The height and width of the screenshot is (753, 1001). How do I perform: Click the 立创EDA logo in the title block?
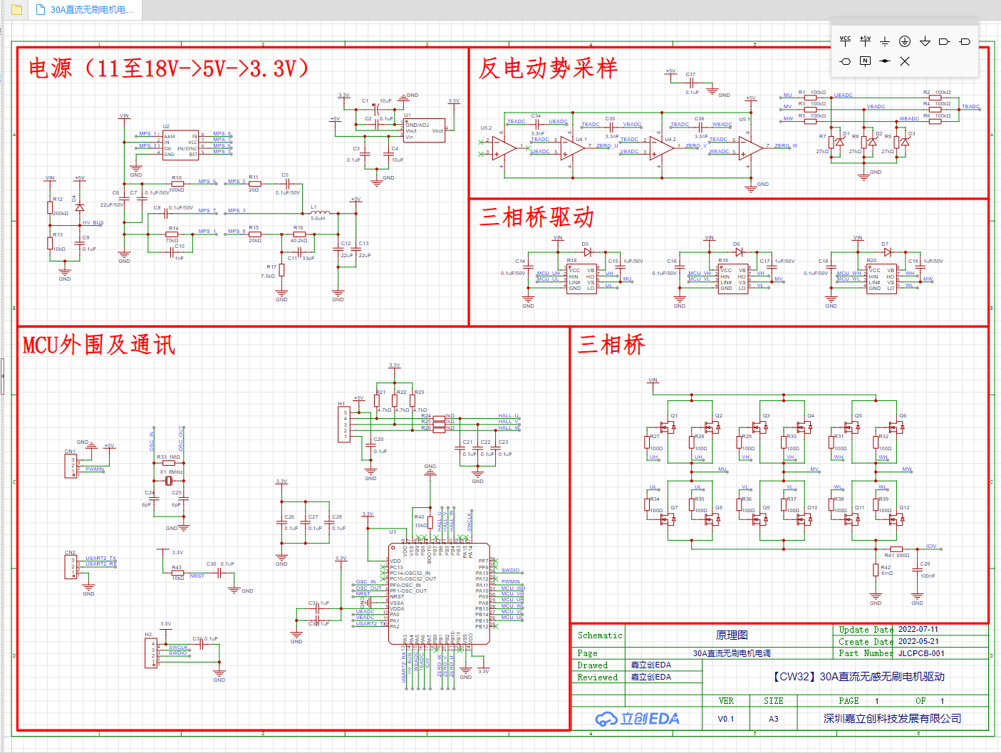click(x=637, y=719)
